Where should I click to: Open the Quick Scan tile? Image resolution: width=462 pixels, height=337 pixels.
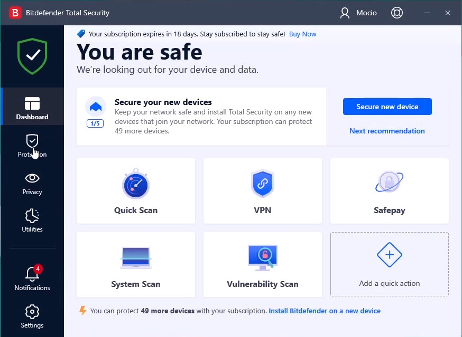[x=136, y=191]
